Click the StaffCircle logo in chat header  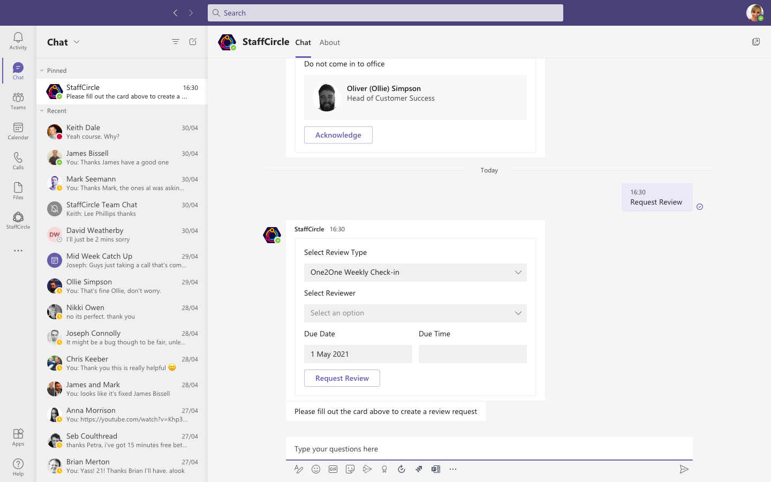pos(227,42)
